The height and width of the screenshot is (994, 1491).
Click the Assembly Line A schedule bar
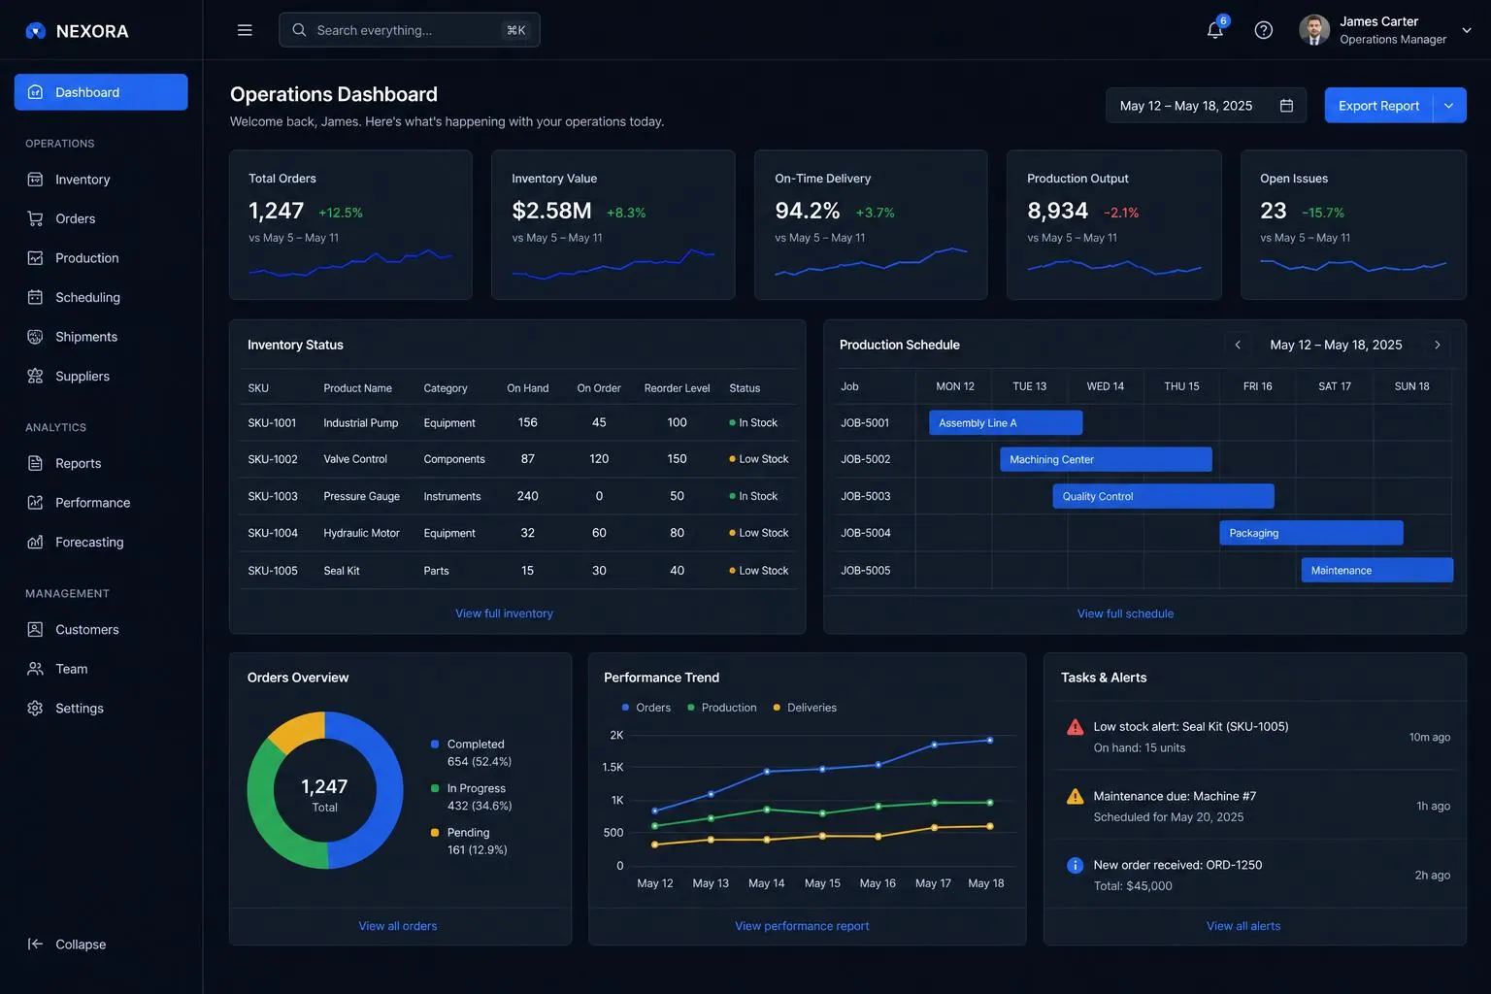pos(1006,422)
